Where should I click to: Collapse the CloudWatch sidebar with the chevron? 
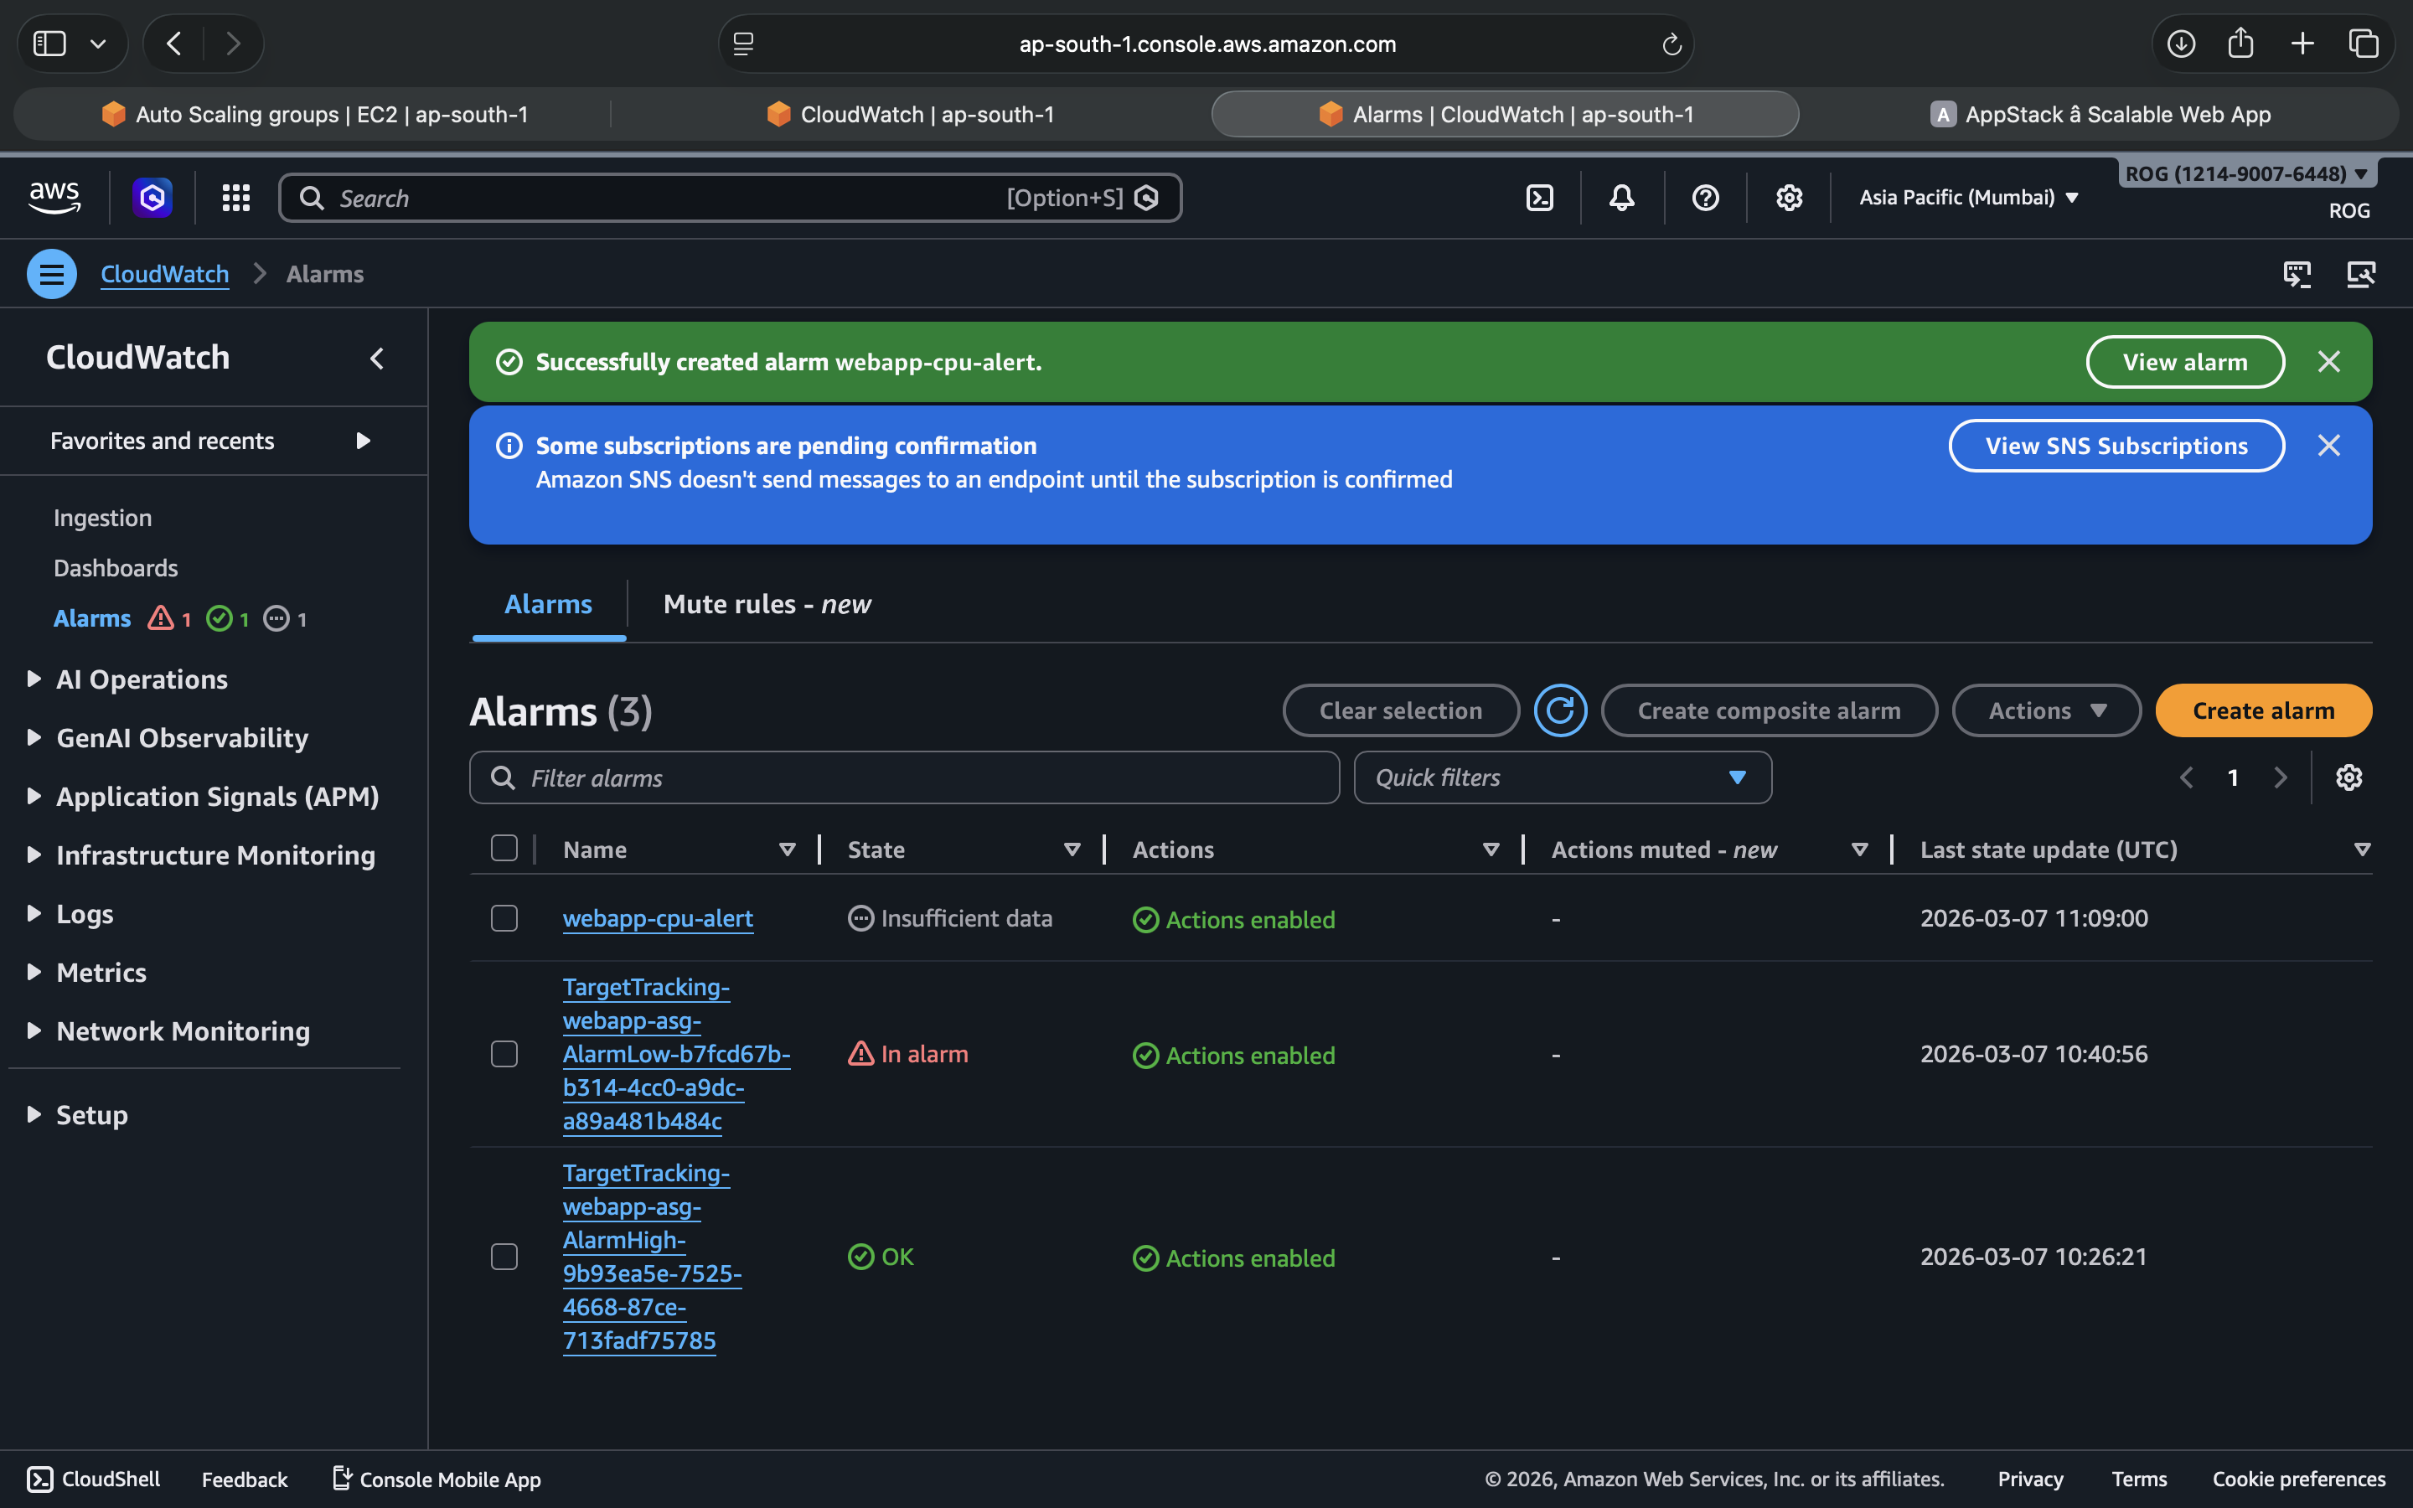(377, 358)
